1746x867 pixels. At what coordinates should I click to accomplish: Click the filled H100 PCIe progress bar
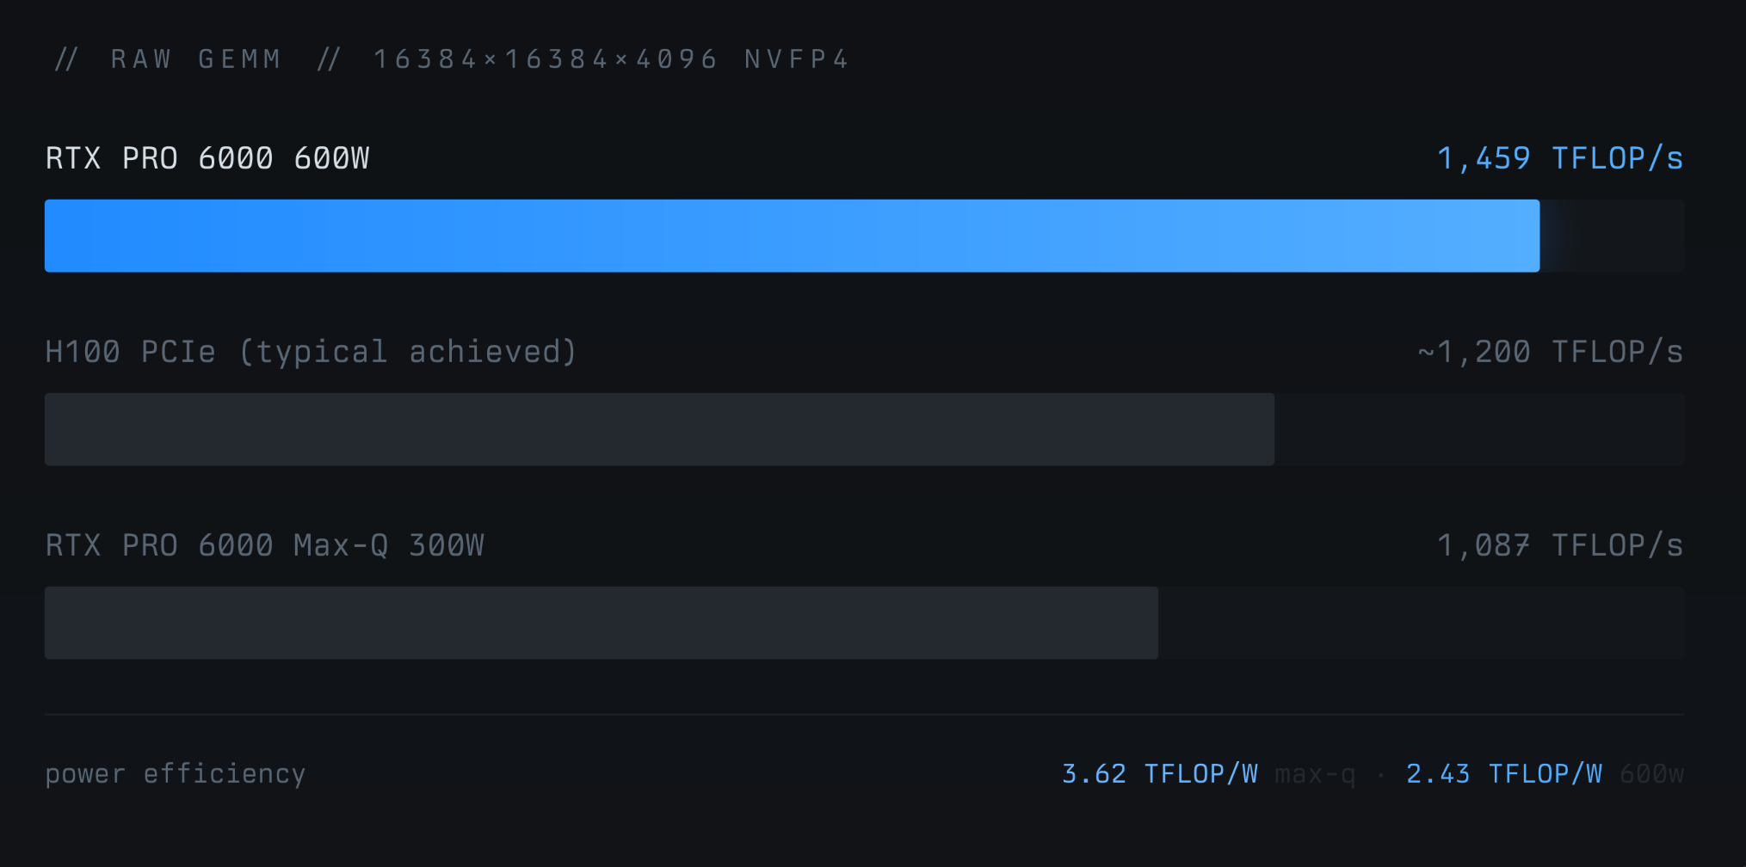point(659,429)
